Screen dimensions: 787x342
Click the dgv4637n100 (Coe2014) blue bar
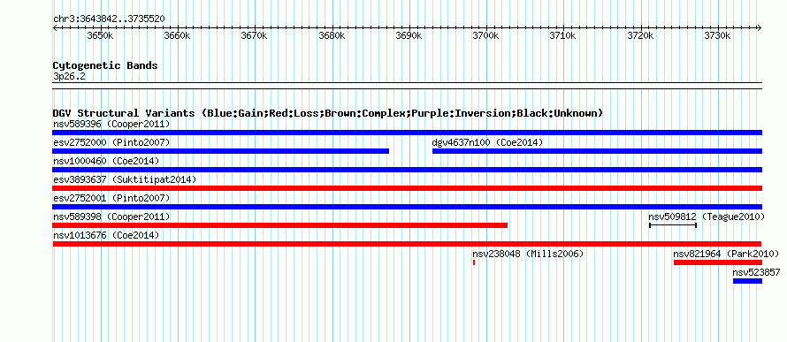[x=597, y=151]
